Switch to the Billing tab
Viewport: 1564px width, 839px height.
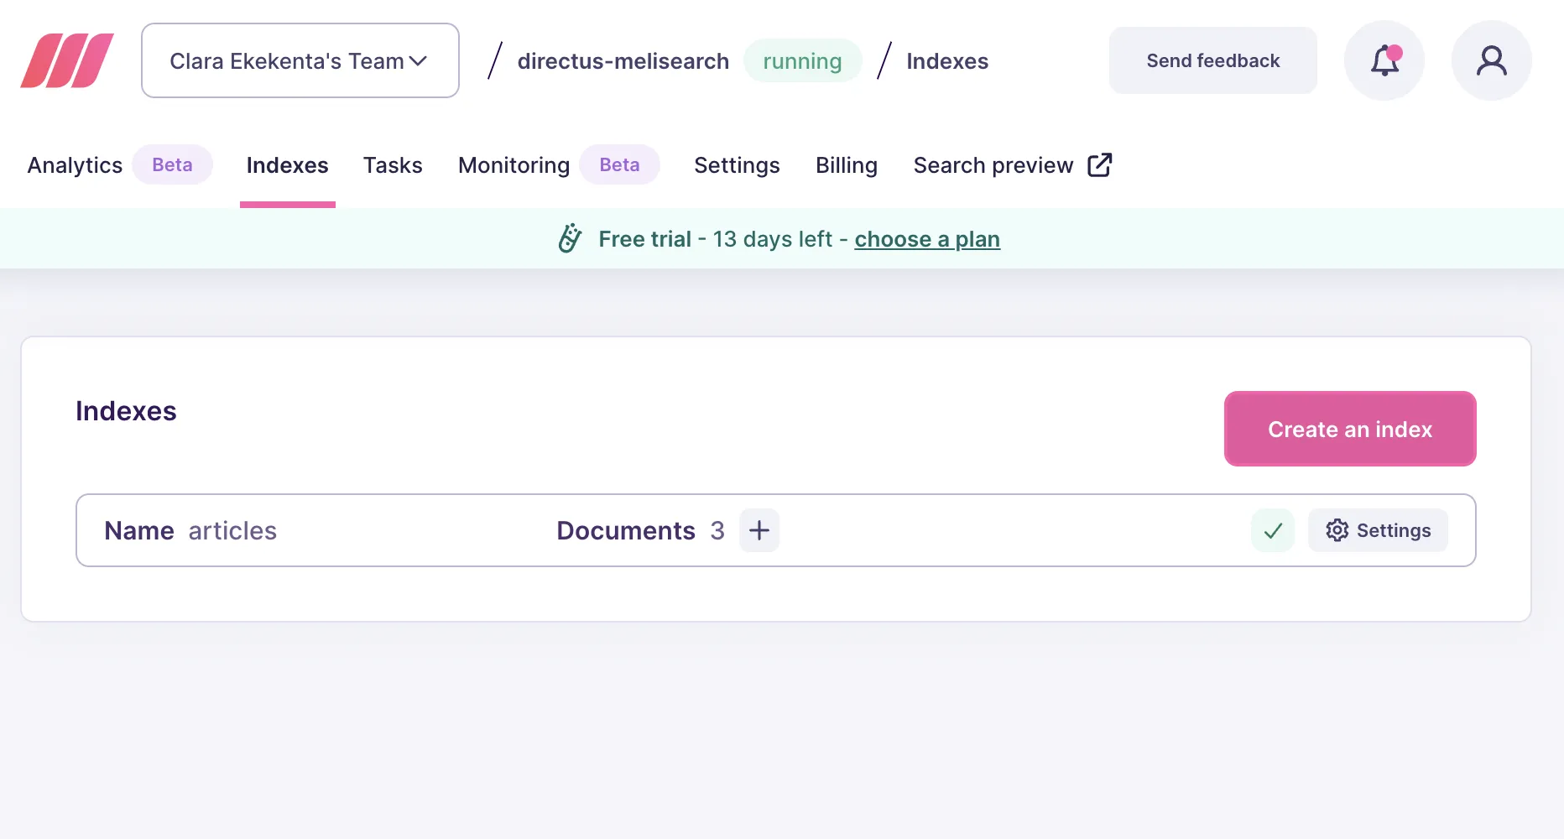pos(846,165)
